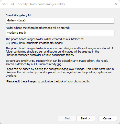The image size is (120, 124).
Task: Click 'Logos can be added by editing' sentence
Action: coord(60,72)
